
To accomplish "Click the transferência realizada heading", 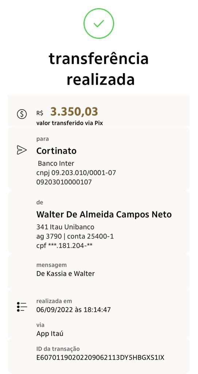I will [x=99, y=69].
